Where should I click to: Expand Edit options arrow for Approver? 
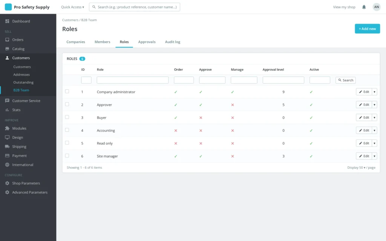[374, 105]
